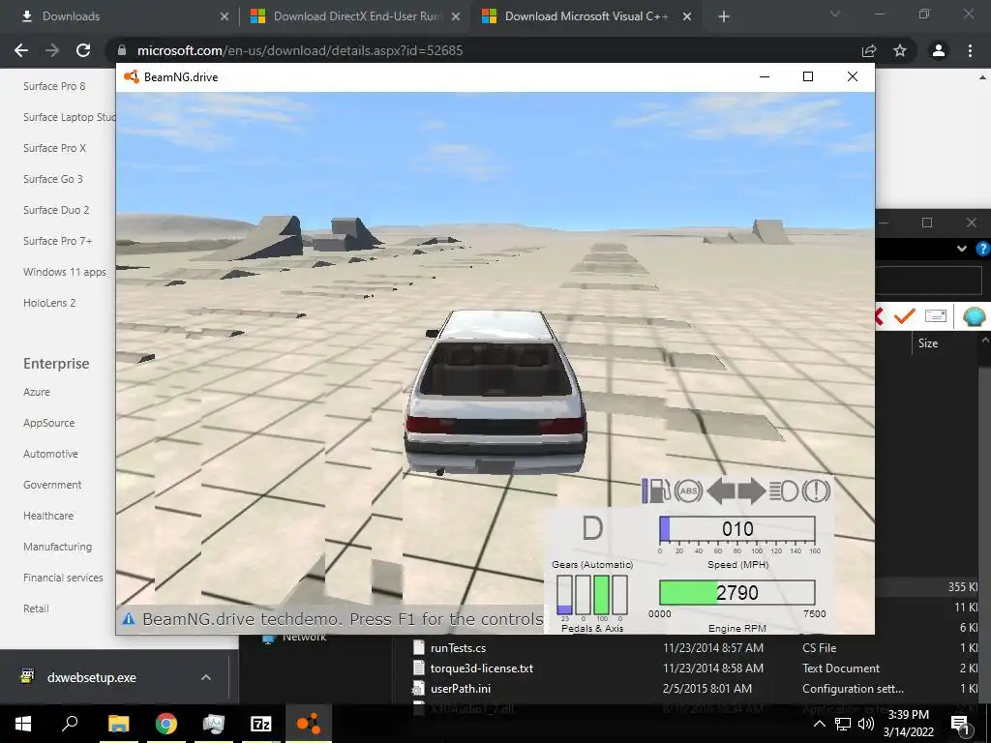Open Windows Start menu
The height and width of the screenshot is (743, 991).
tap(23, 724)
